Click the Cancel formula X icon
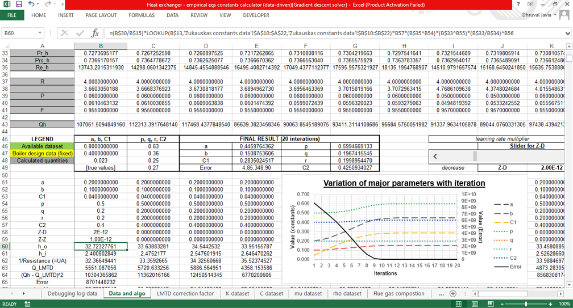 pos(65,33)
